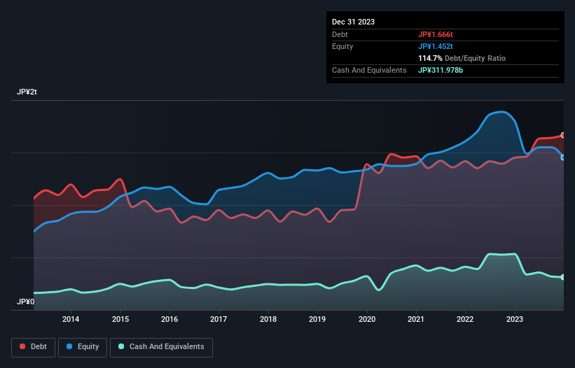Click the teal Cash legend dot
Image resolution: width=575 pixels, height=368 pixels.
(121, 346)
